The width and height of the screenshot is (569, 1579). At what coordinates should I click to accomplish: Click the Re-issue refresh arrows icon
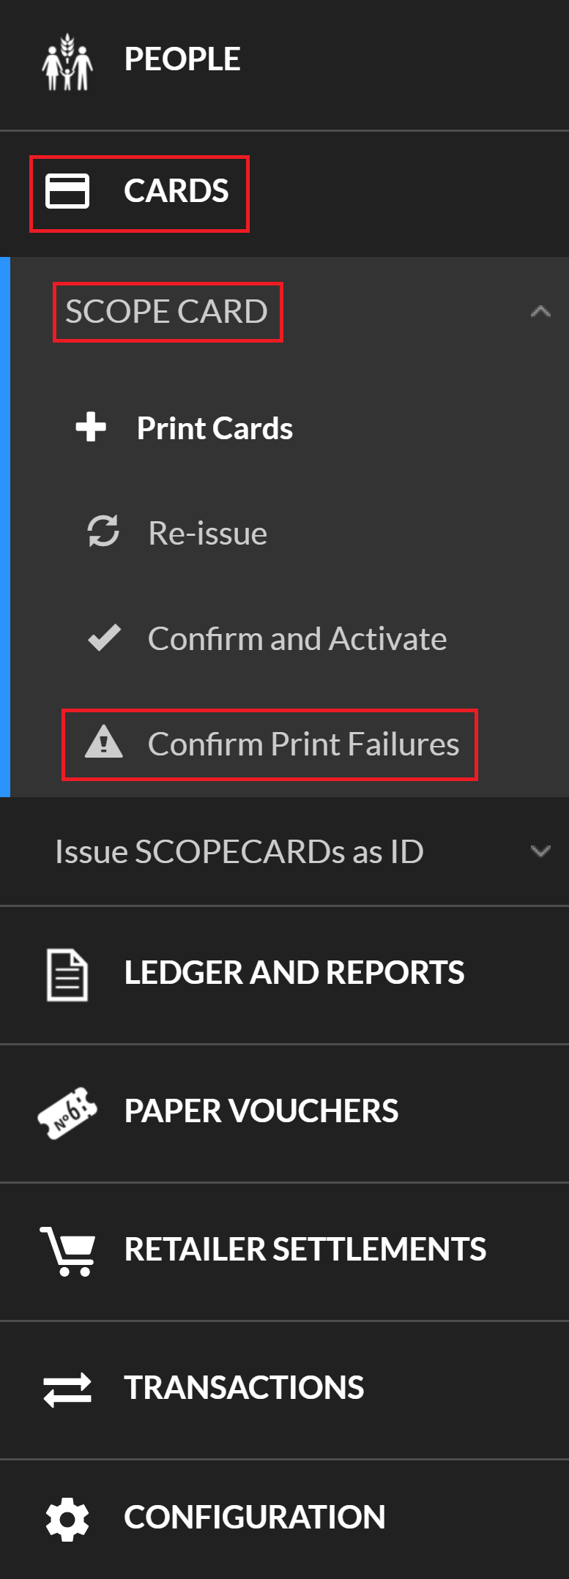tap(103, 531)
